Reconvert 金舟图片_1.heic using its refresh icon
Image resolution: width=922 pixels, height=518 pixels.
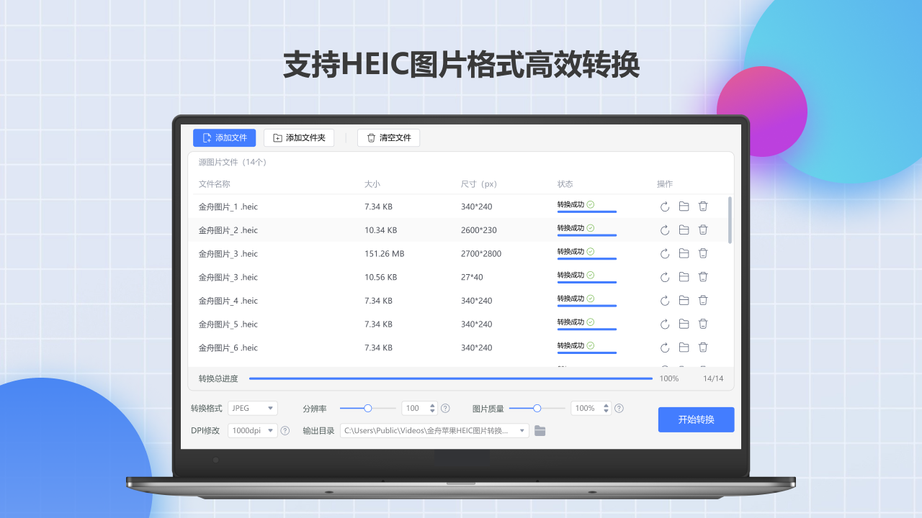tap(664, 206)
